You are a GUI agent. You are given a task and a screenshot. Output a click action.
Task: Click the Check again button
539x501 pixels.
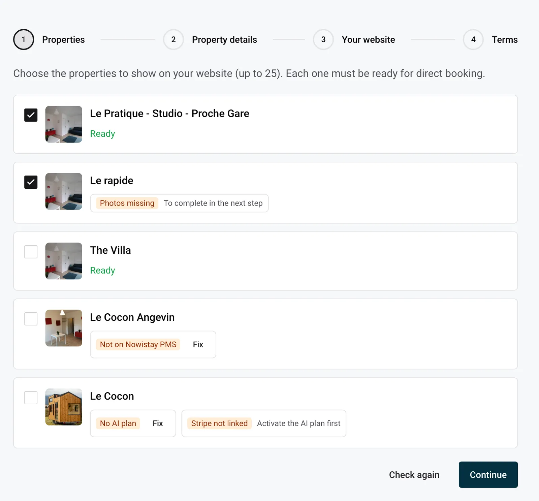(x=414, y=475)
